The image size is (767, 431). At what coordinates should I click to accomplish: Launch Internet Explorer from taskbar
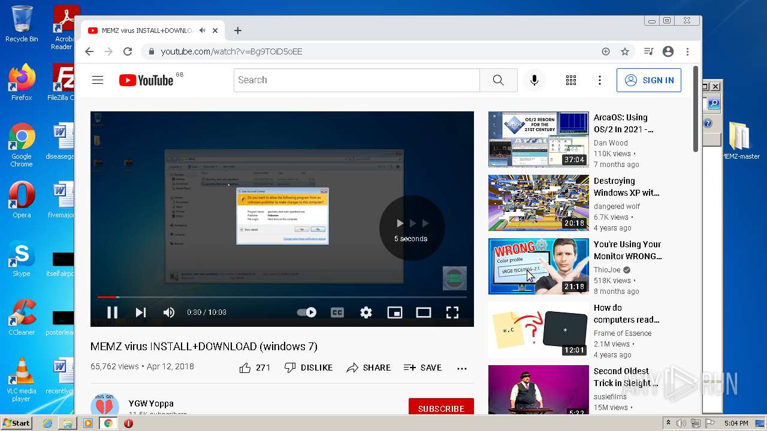[47, 423]
